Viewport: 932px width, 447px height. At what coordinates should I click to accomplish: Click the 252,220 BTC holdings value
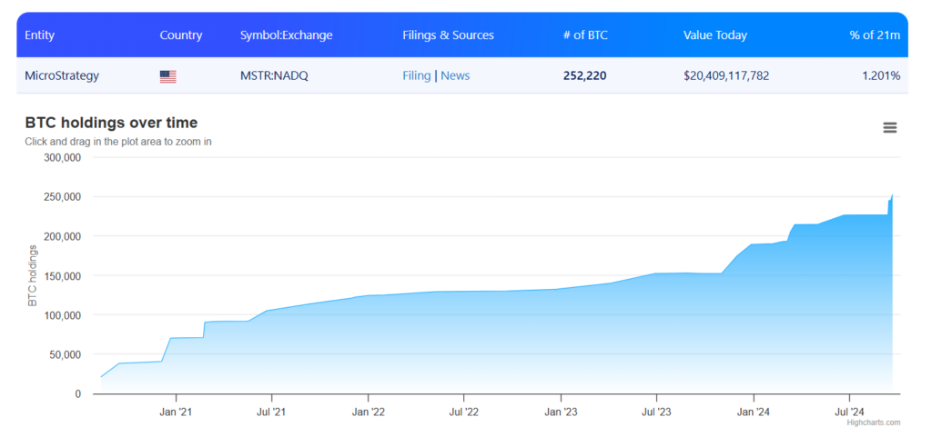coord(584,75)
